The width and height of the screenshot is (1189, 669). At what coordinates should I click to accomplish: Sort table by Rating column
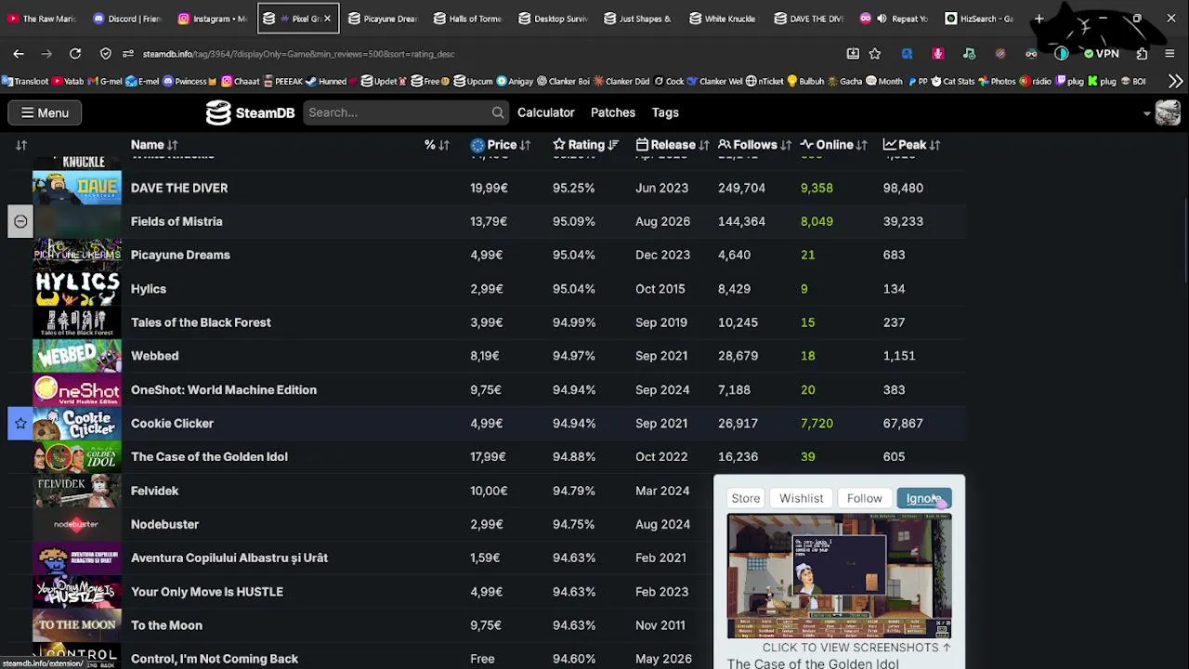pyautogui.click(x=585, y=145)
